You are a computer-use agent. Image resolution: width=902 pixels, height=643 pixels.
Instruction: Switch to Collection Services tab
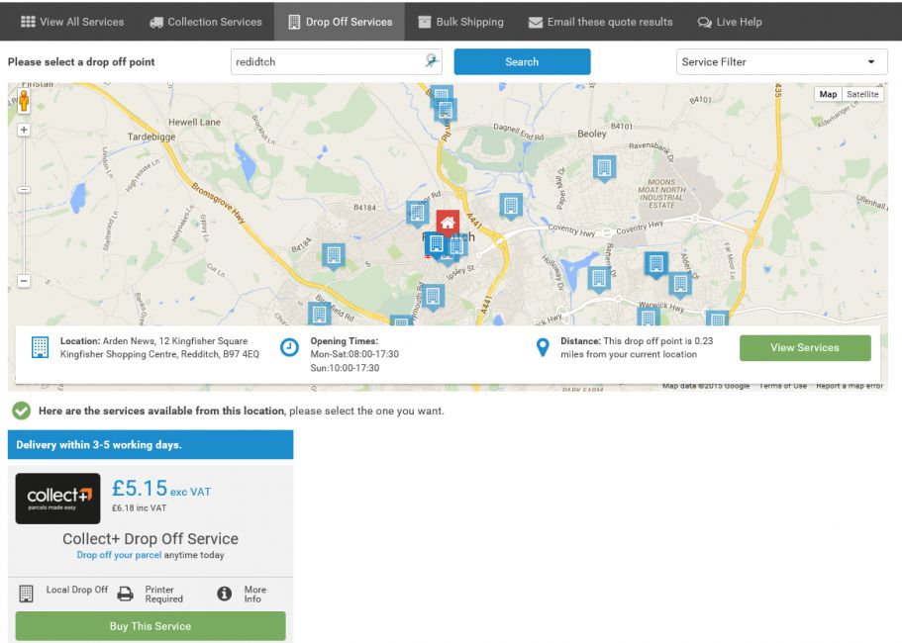(205, 22)
